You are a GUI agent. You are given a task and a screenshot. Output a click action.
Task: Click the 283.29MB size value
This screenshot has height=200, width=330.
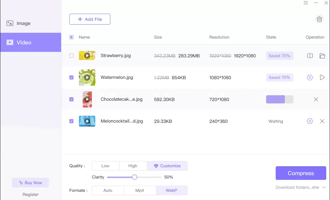click(x=189, y=56)
